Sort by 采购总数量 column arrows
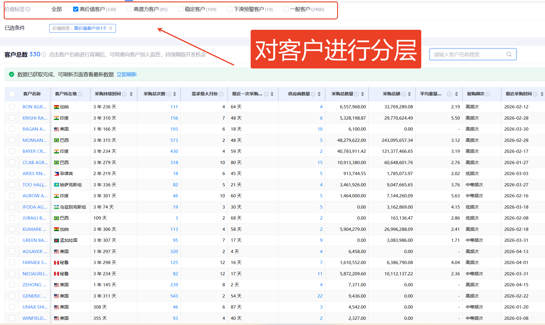545x325 pixels. (x=363, y=94)
